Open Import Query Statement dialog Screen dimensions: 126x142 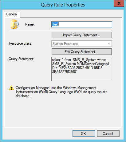click(x=82, y=35)
